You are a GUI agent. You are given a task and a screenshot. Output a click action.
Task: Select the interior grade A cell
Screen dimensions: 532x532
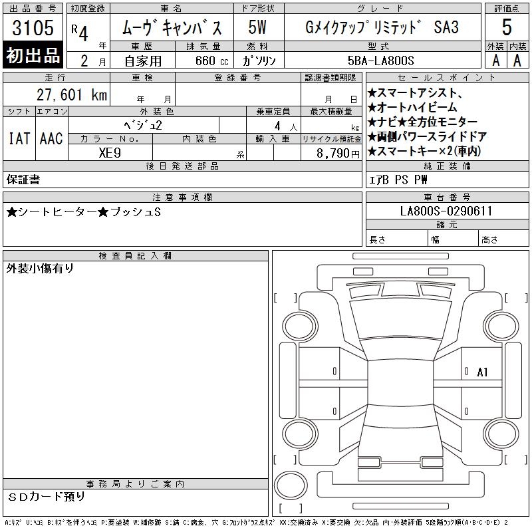pyautogui.click(x=517, y=61)
